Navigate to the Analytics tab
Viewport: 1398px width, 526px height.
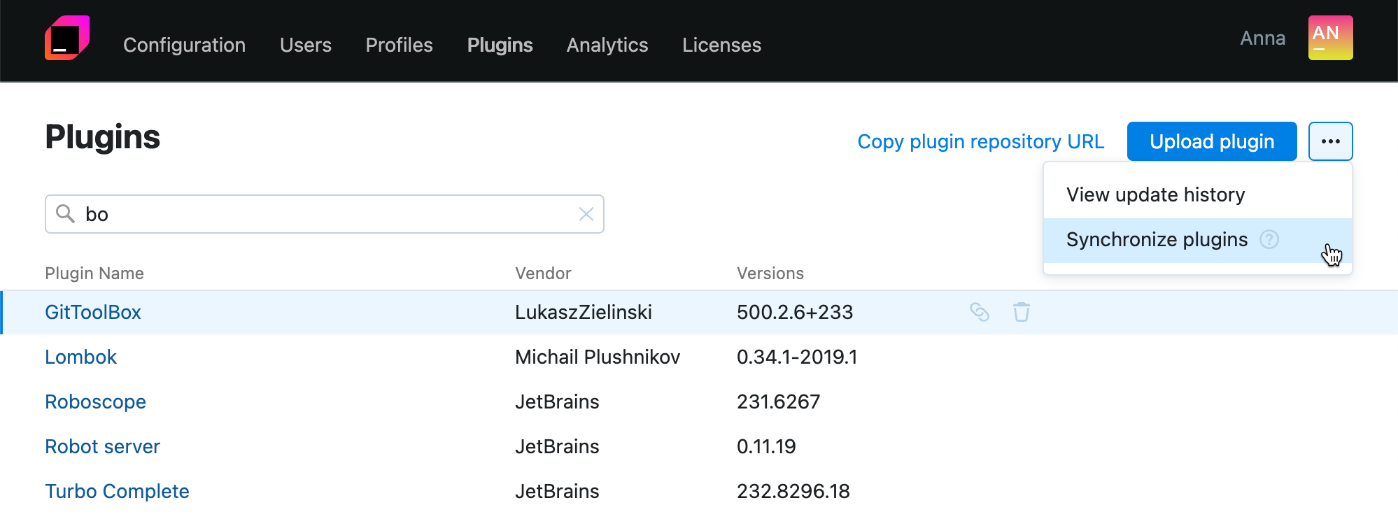607,45
